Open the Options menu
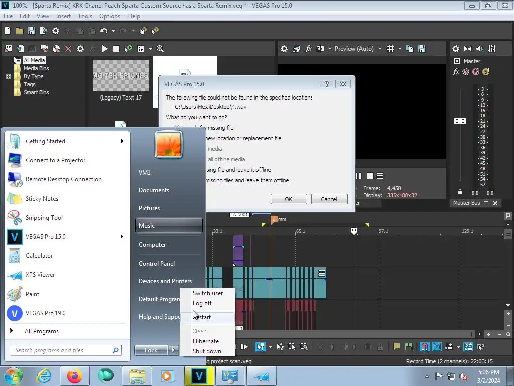 pyautogui.click(x=110, y=16)
